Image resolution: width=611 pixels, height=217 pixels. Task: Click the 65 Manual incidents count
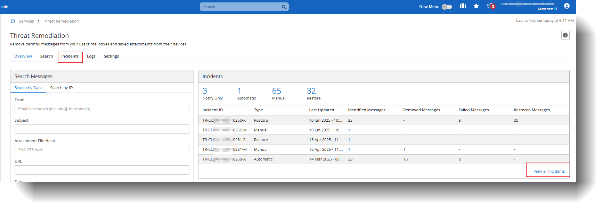pyautogui.click(x=277, y=91)
